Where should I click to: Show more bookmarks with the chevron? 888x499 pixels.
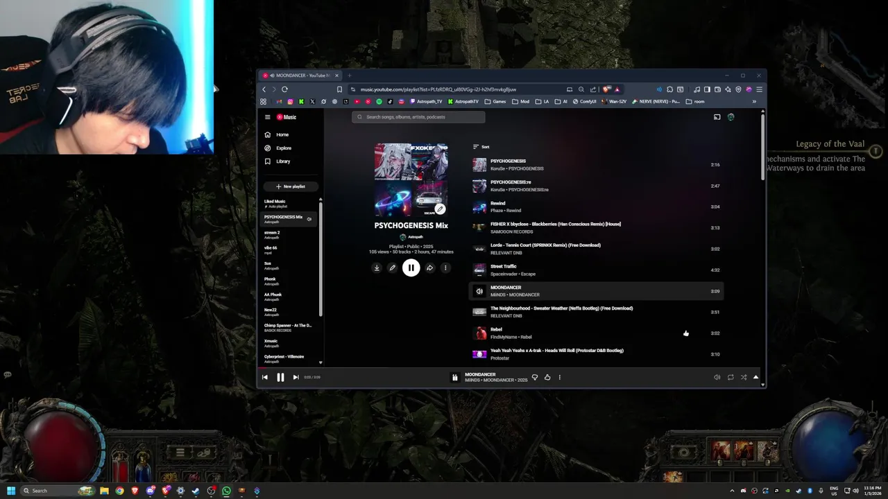click(x=754, y=102)
